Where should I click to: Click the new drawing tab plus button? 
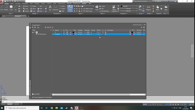(x=28, y=16)
